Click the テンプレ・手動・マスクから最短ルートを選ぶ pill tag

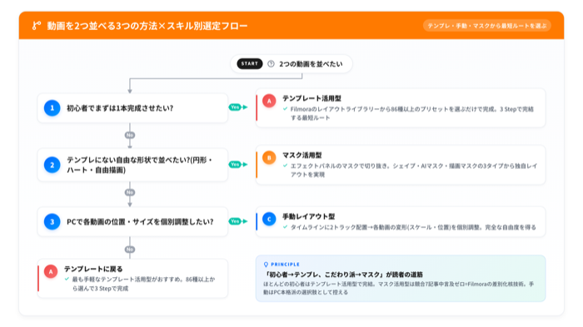[487, 26]
